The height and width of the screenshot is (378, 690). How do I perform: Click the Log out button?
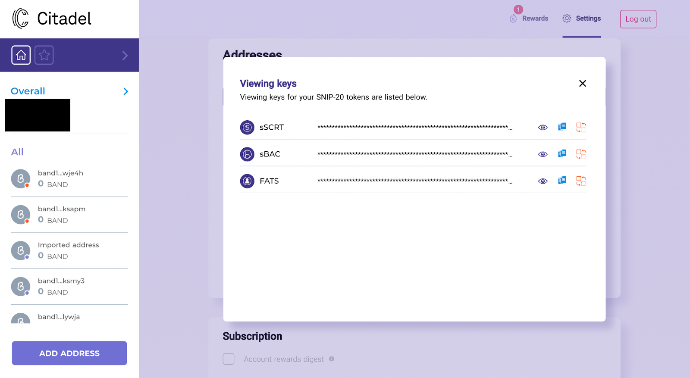[x=638, y=19]
